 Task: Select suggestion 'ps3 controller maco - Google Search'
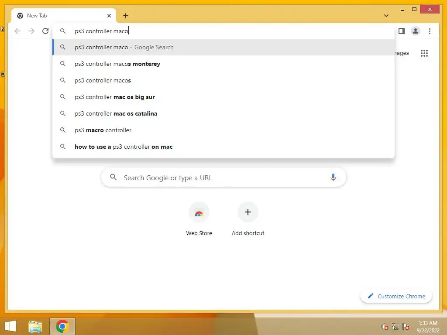tap(224, 47)
